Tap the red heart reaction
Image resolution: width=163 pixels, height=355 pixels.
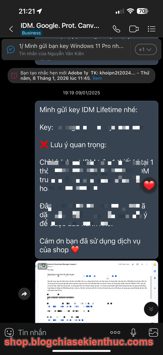(x=149, y=185)
